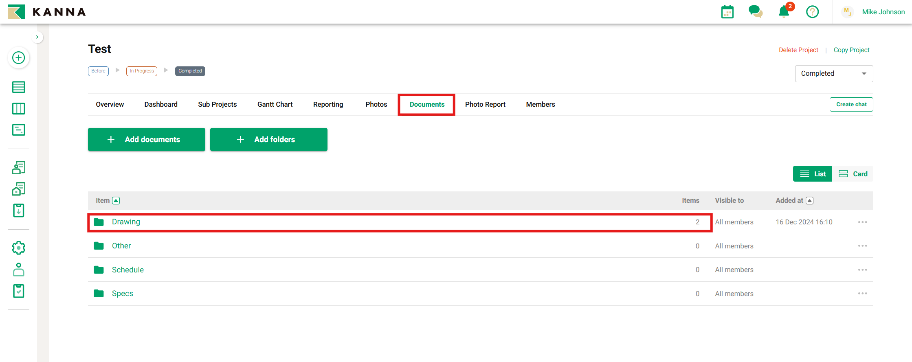Expand the left sidebar with chevron
912x362 pixels.
(x=37, y=37)
